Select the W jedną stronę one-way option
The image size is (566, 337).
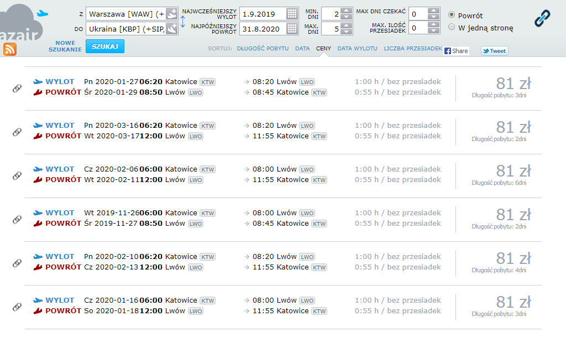[451, 27]
